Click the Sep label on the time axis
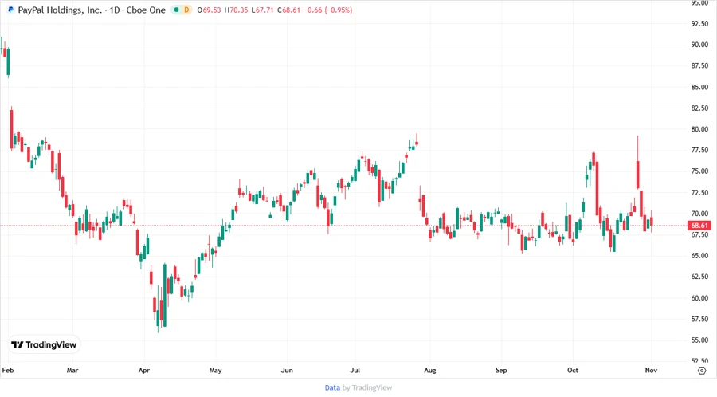Image resolution: width=717 pixels, height=397 pixels. (501, 370)
